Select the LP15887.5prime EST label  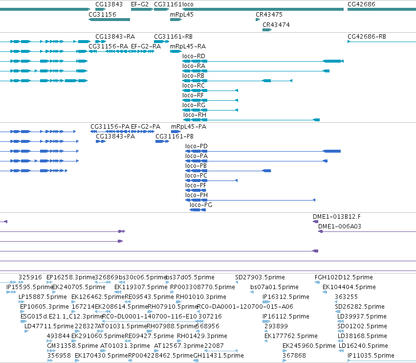pyautogui.click(x=43, y=296)
